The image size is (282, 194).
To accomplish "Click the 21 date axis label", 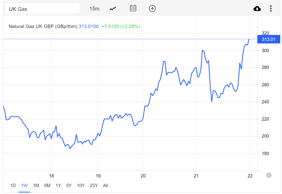I will [196, 176].
